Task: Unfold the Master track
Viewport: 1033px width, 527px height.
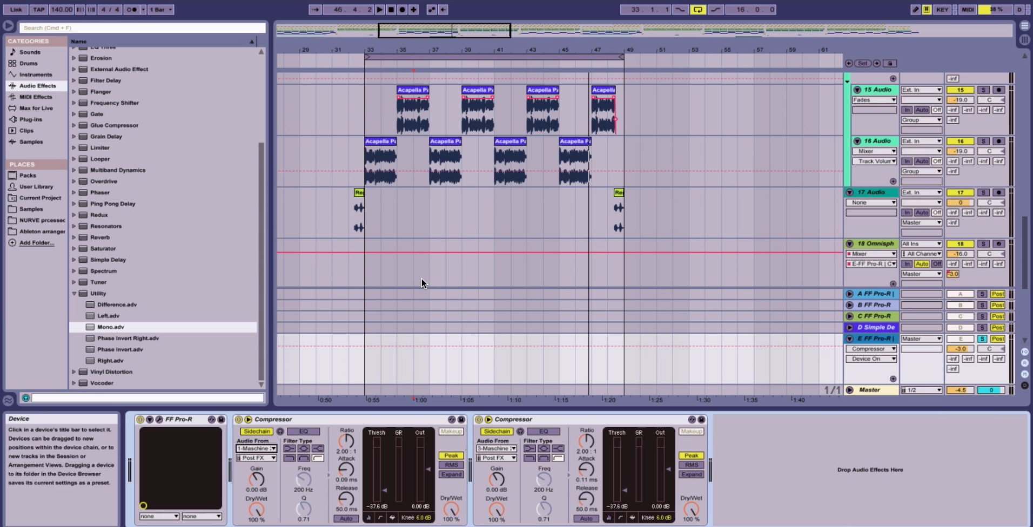Action: (849, 390)
